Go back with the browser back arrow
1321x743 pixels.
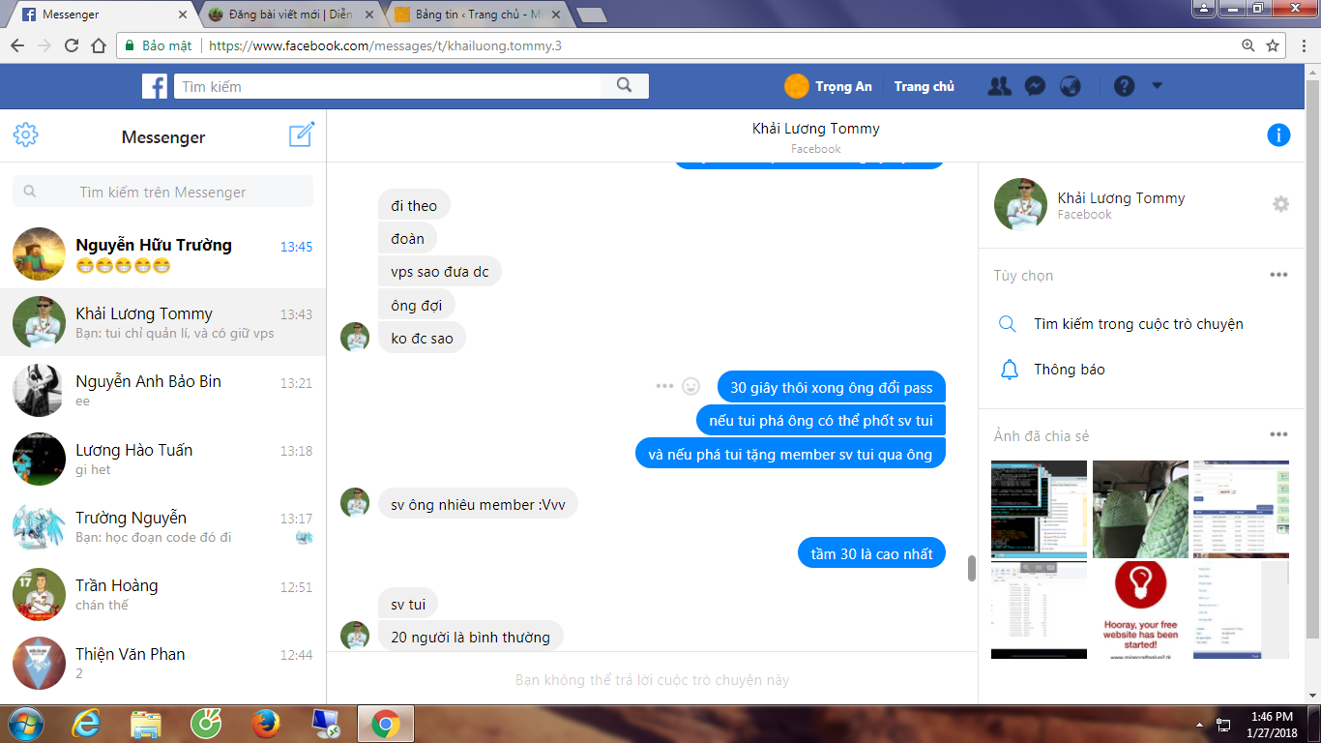click(x=17, y=45)
